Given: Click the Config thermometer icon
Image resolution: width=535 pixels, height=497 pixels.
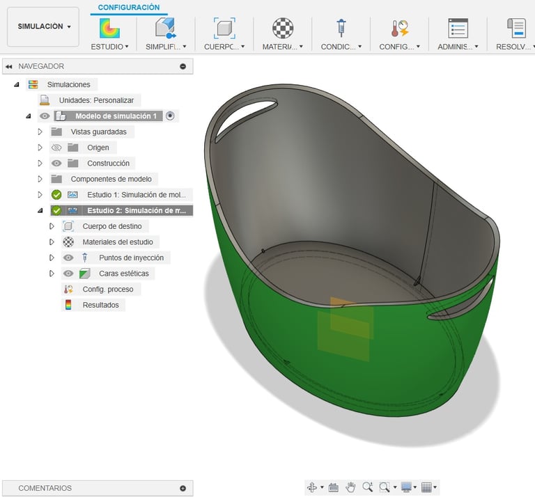Looking at the screenshot, I should (399, 29).
